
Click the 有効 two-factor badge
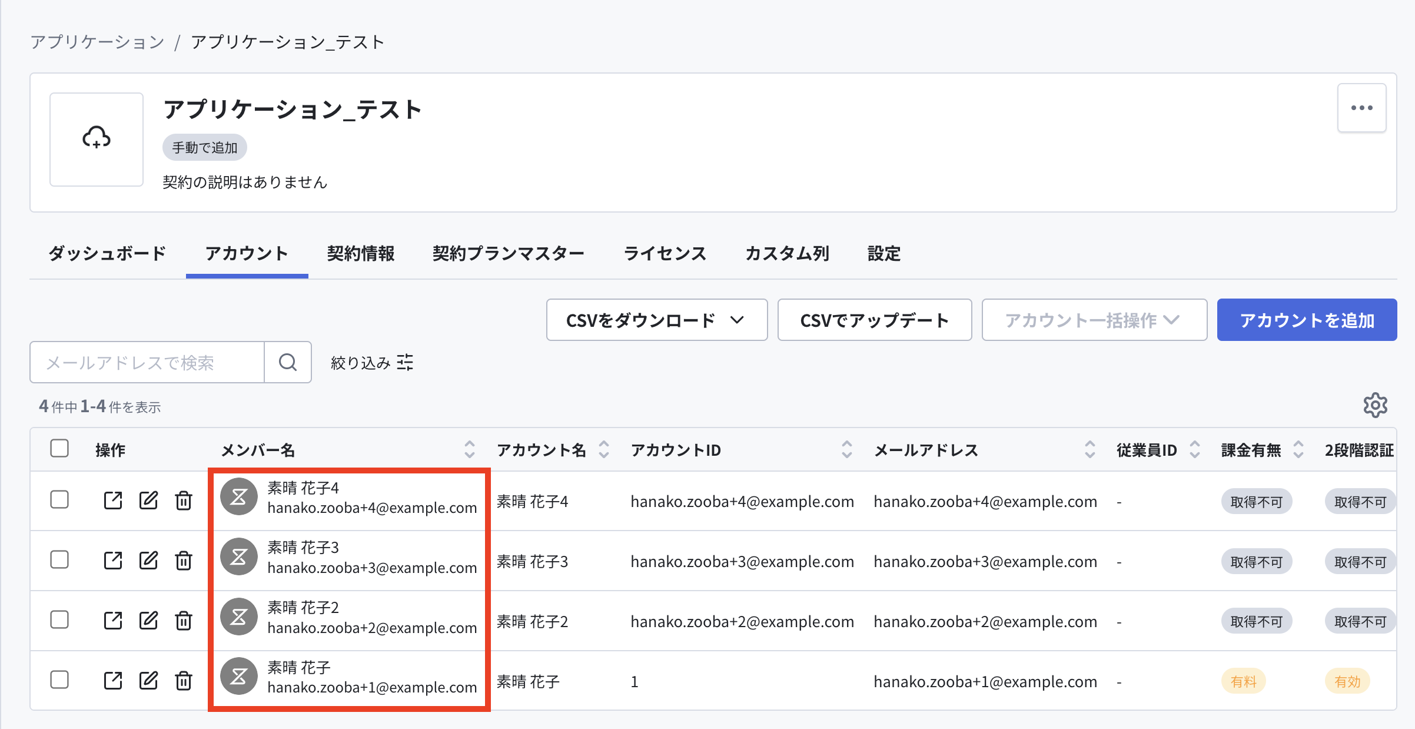(1347, 681)
